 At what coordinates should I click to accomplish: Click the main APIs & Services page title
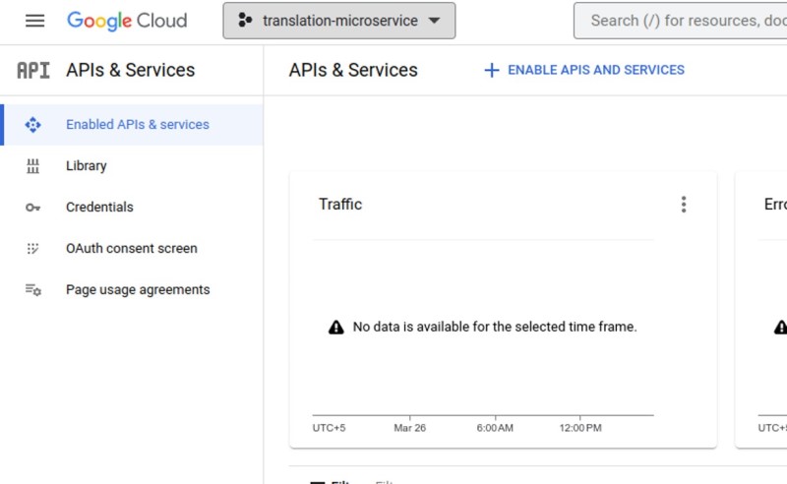tap(353, 70)
